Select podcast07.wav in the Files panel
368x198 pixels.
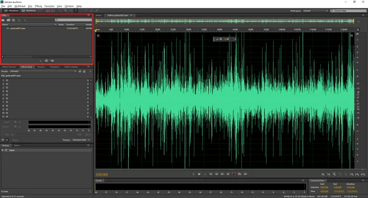18,28
